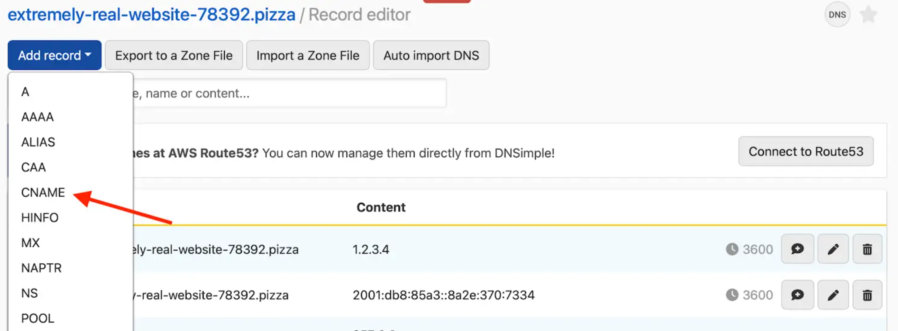Click Export to a Zone File
Viewport: 898px width, 331px height.
pos(174,55)
